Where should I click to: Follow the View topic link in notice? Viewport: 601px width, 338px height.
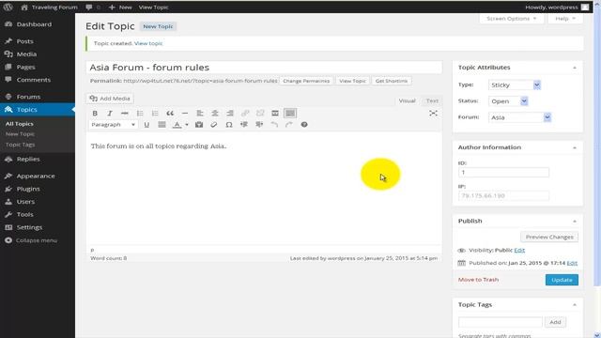click(148, 43)
